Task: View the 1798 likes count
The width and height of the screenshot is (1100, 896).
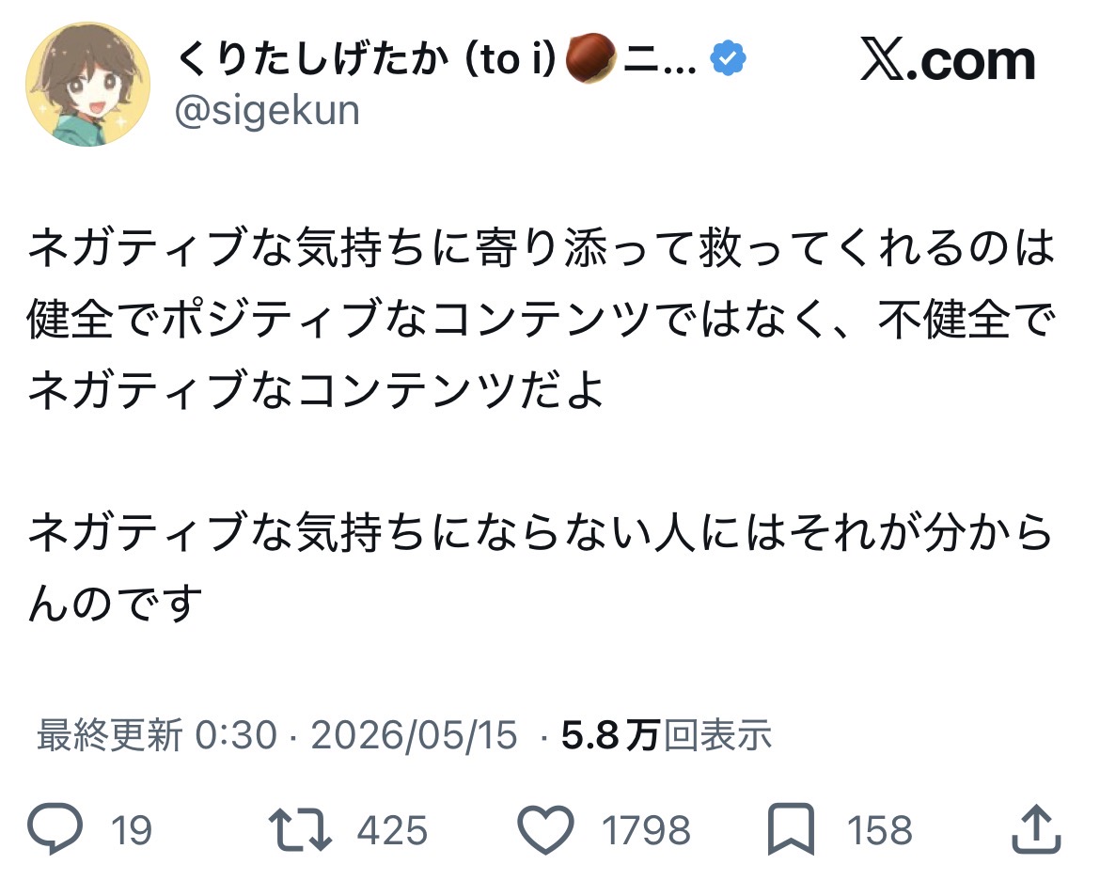Action: 646,831
